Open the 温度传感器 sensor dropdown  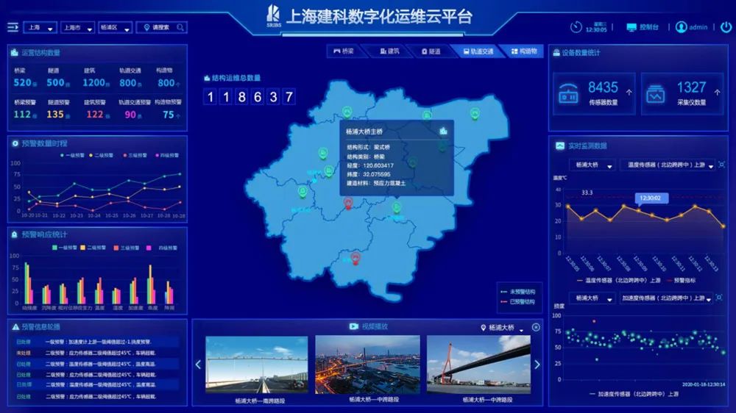pos(662,165)
